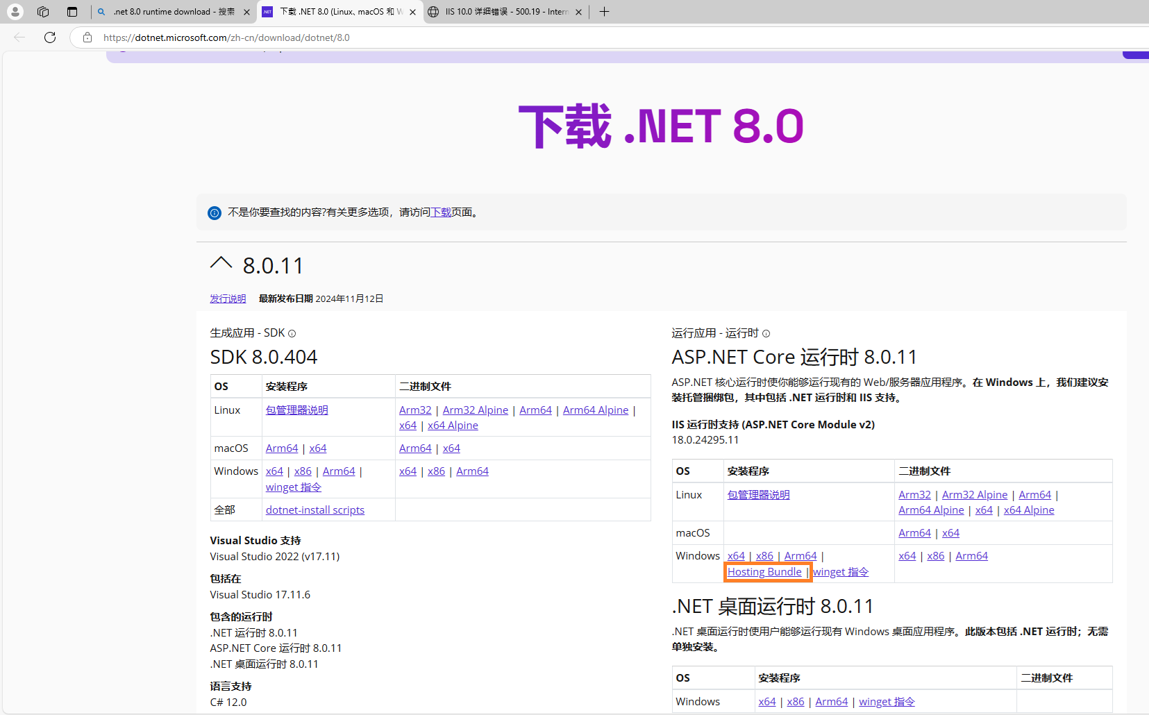Open SDK Windows winget 指令 link
This screenshot has width=1149, height=715.
293,487
